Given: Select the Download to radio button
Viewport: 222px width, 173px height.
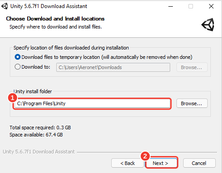Looking at the screenshot, I should click(17, 67).
